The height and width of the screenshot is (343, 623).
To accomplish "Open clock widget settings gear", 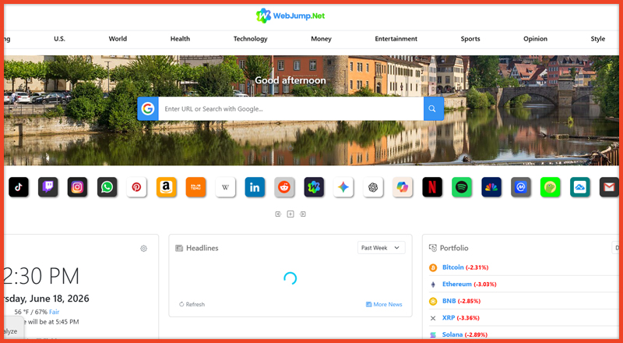I will pyautogui.click(x=143, y=249).
